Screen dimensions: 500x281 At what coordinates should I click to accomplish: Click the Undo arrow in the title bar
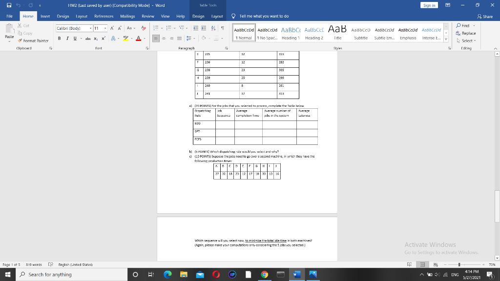tap(18, 5)
